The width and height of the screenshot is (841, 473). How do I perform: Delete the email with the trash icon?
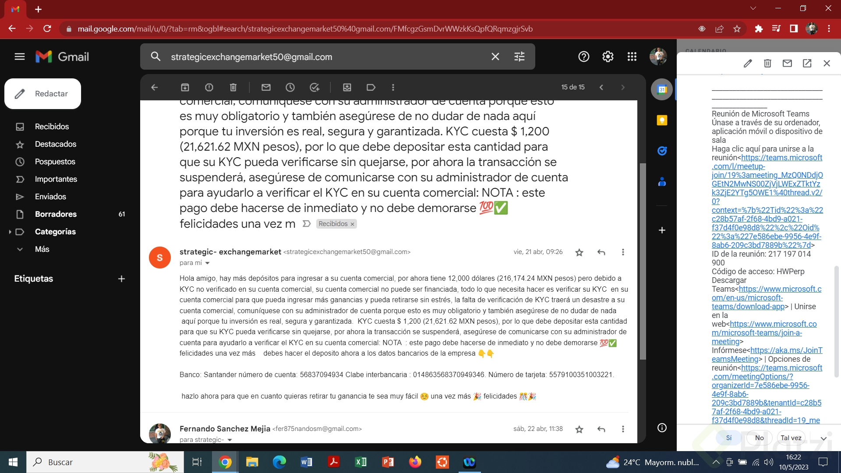point(233,87)
